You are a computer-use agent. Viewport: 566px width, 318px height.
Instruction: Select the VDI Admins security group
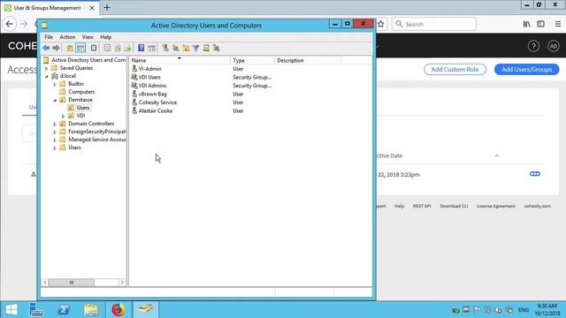click(x=152, y=86)
